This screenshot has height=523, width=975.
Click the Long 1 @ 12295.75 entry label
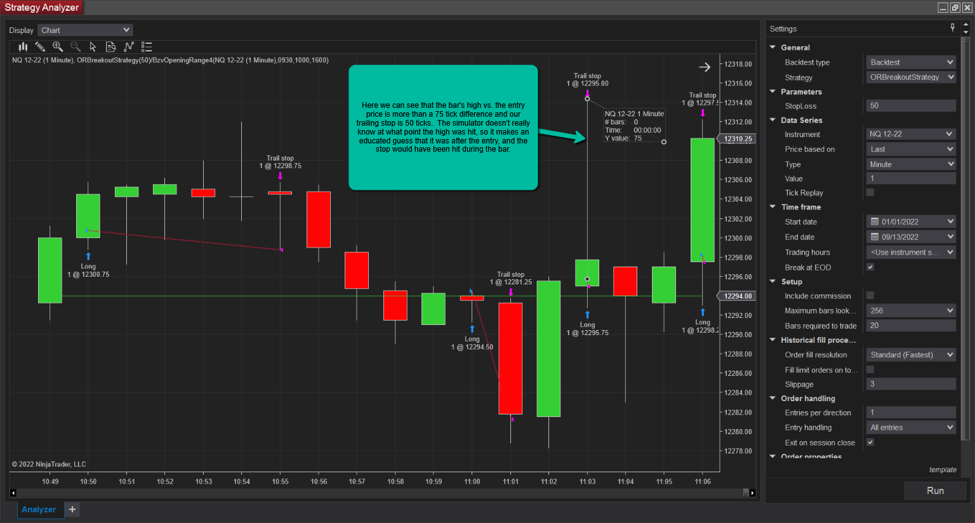point(587,328)
